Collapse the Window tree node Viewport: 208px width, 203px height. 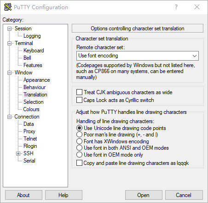pos(10,73)
